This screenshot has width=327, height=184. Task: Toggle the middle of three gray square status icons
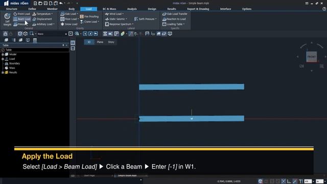(272, 181)
